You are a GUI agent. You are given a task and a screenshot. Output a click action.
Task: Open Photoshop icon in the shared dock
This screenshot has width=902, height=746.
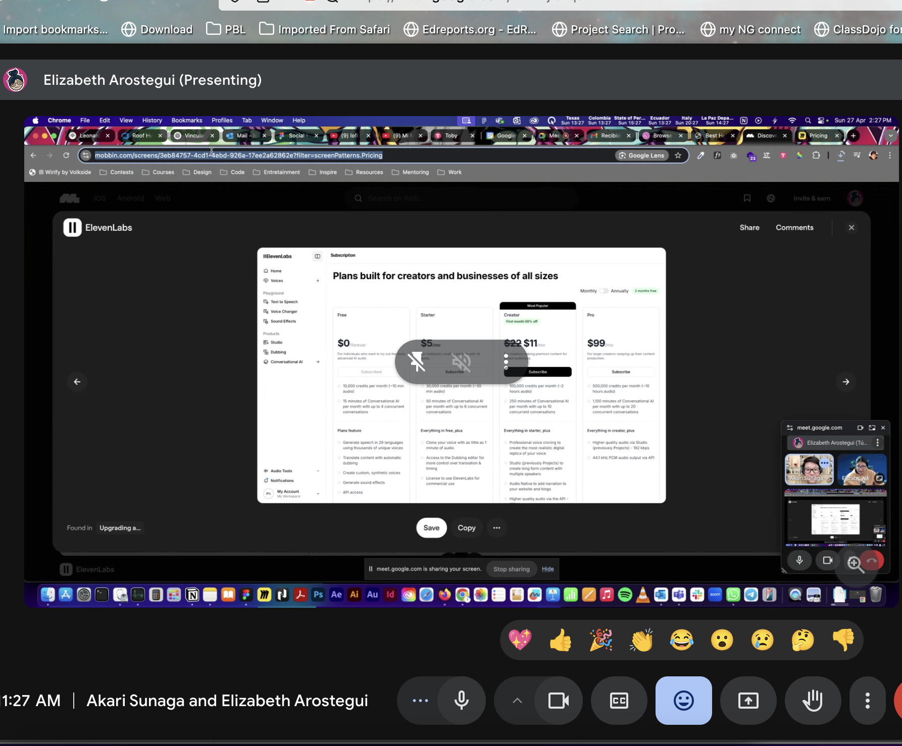click(x=318, y=595)
